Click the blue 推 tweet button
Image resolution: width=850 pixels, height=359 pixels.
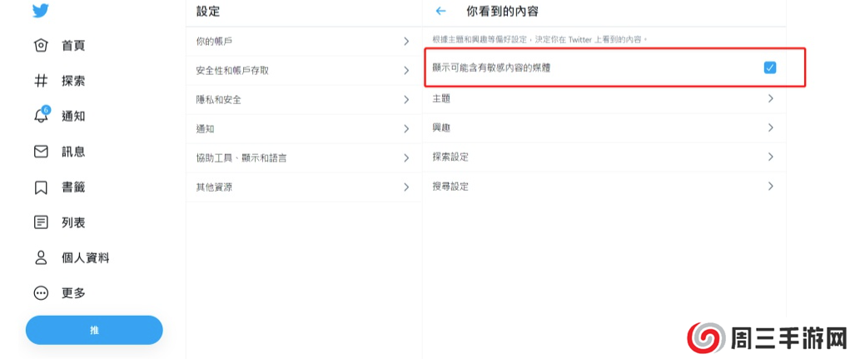94,330
